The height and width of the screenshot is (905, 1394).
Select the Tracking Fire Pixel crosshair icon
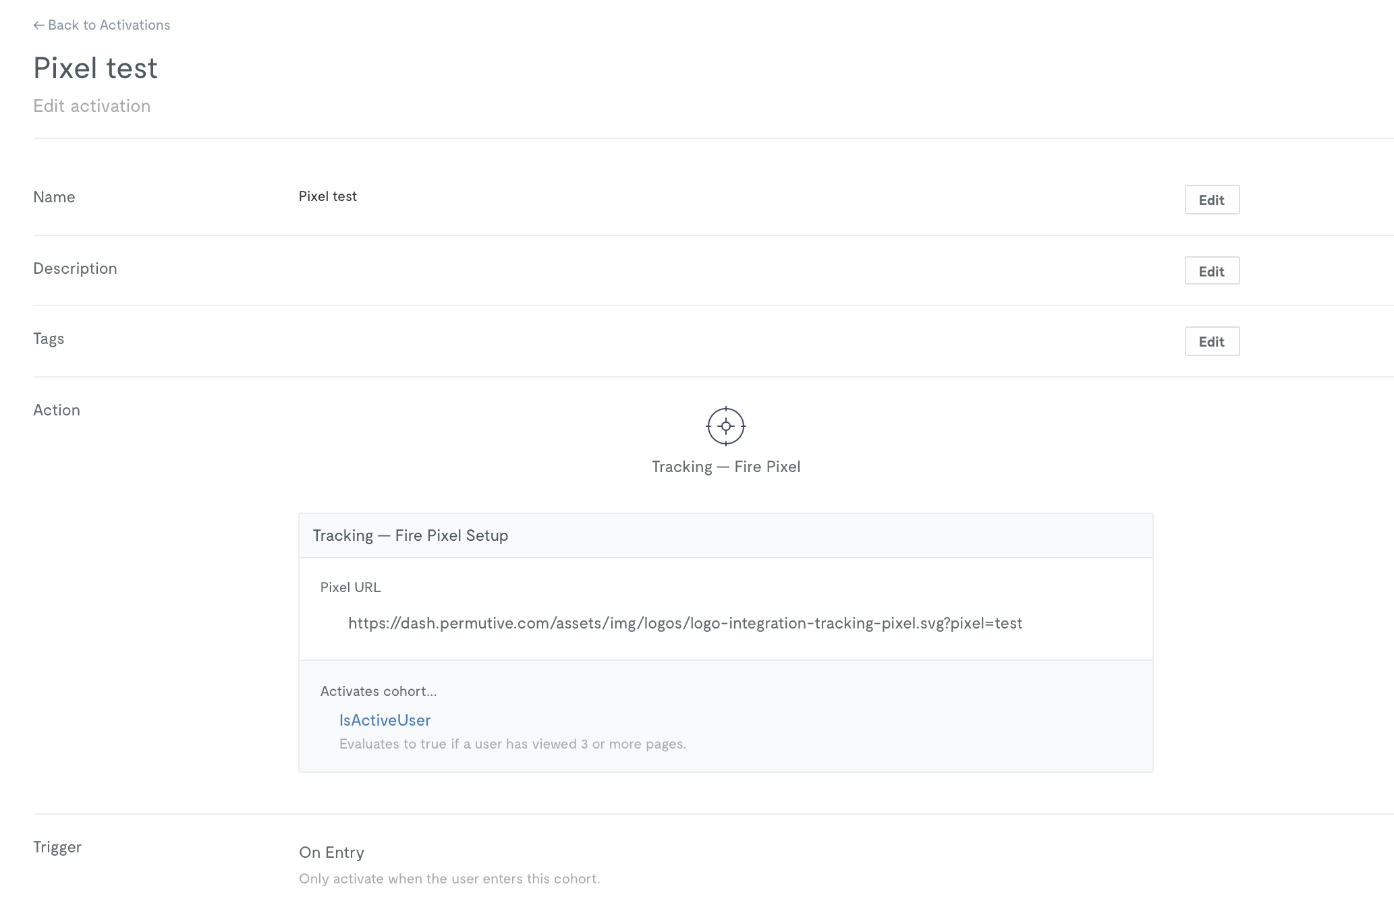725,426
